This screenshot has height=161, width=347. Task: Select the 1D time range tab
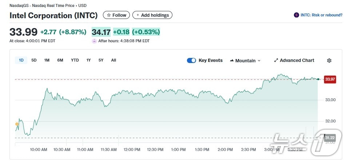point(21,60)
